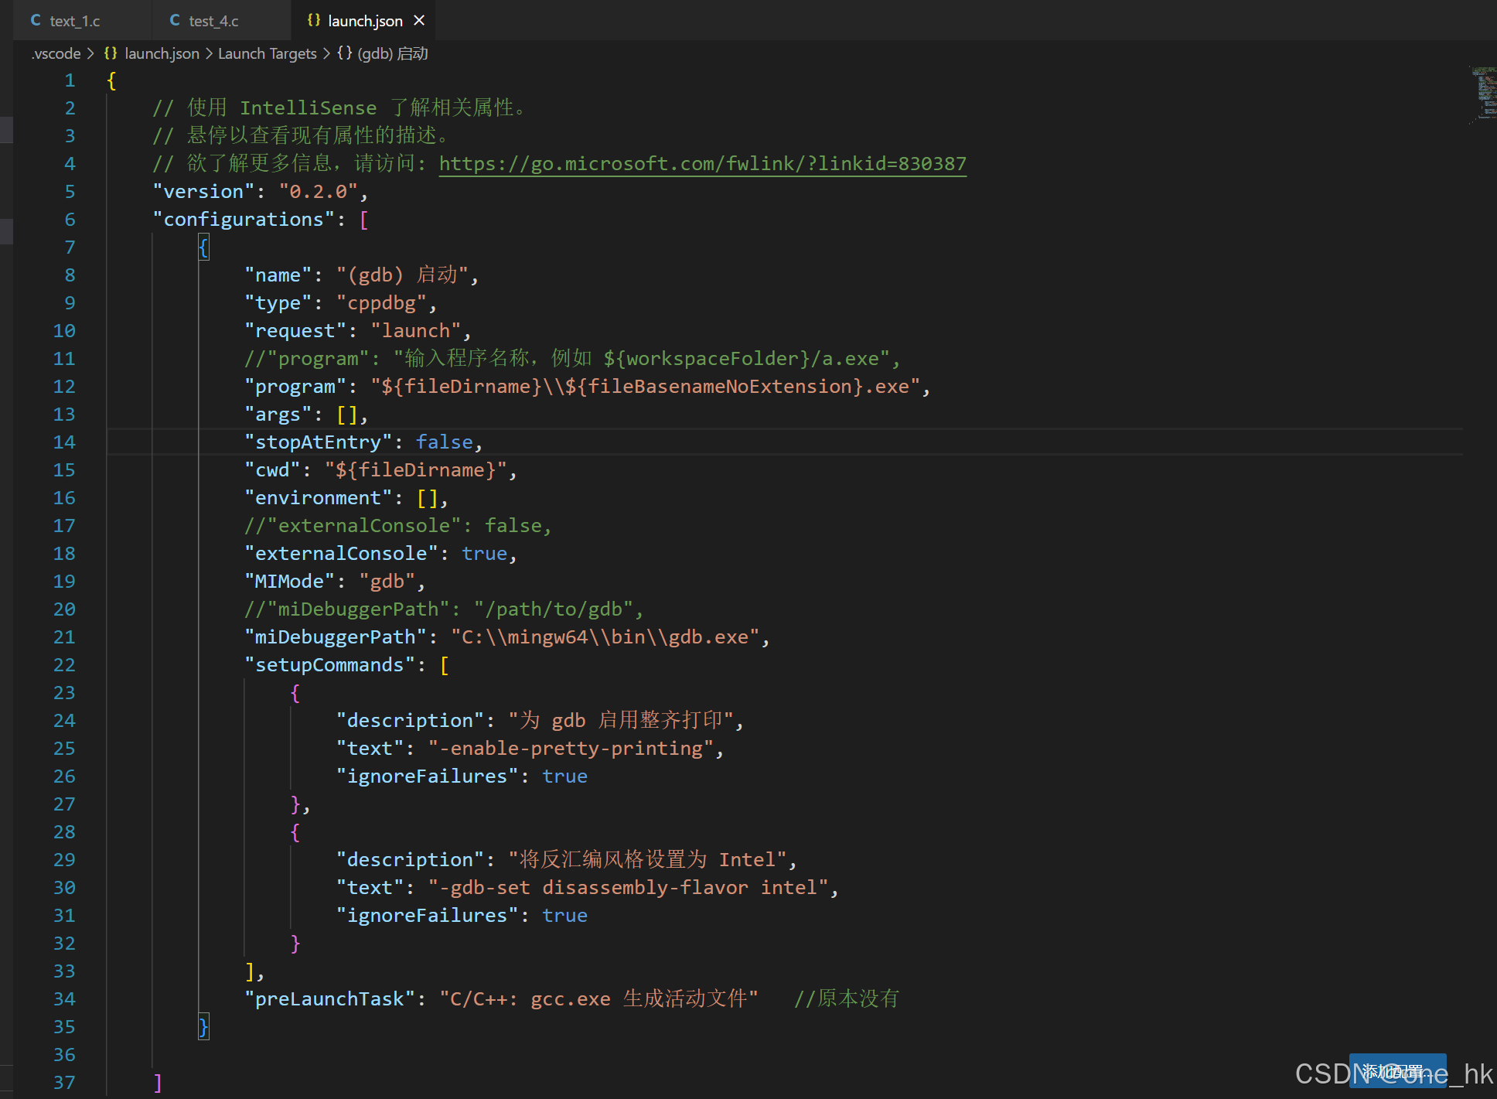Click the opening bracket after setupCommands

coord(445,664)
